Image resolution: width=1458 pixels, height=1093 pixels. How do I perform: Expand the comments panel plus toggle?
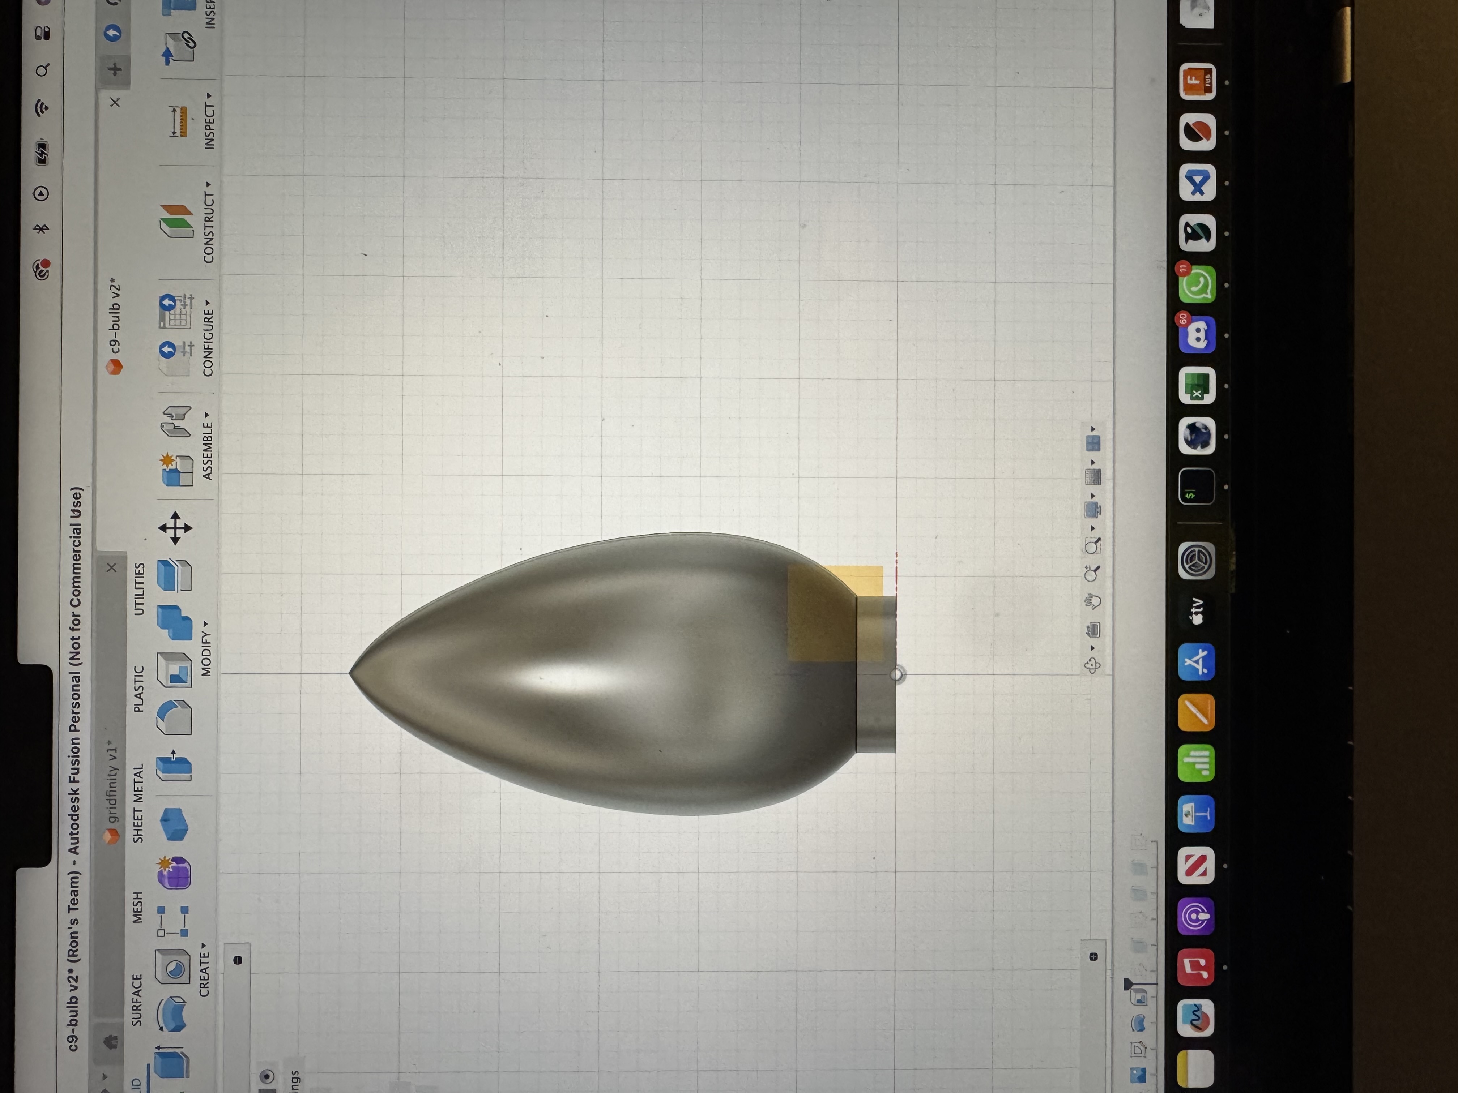1093,956
